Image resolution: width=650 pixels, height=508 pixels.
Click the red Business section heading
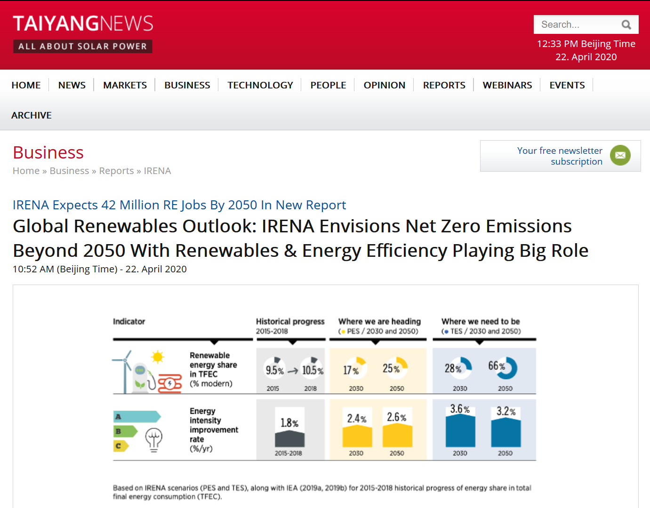point(48,152)
